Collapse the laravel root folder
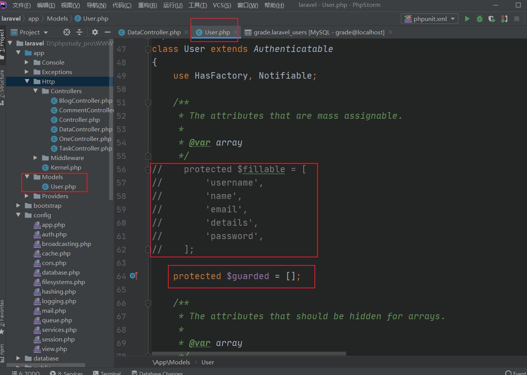 coord(10,43)
